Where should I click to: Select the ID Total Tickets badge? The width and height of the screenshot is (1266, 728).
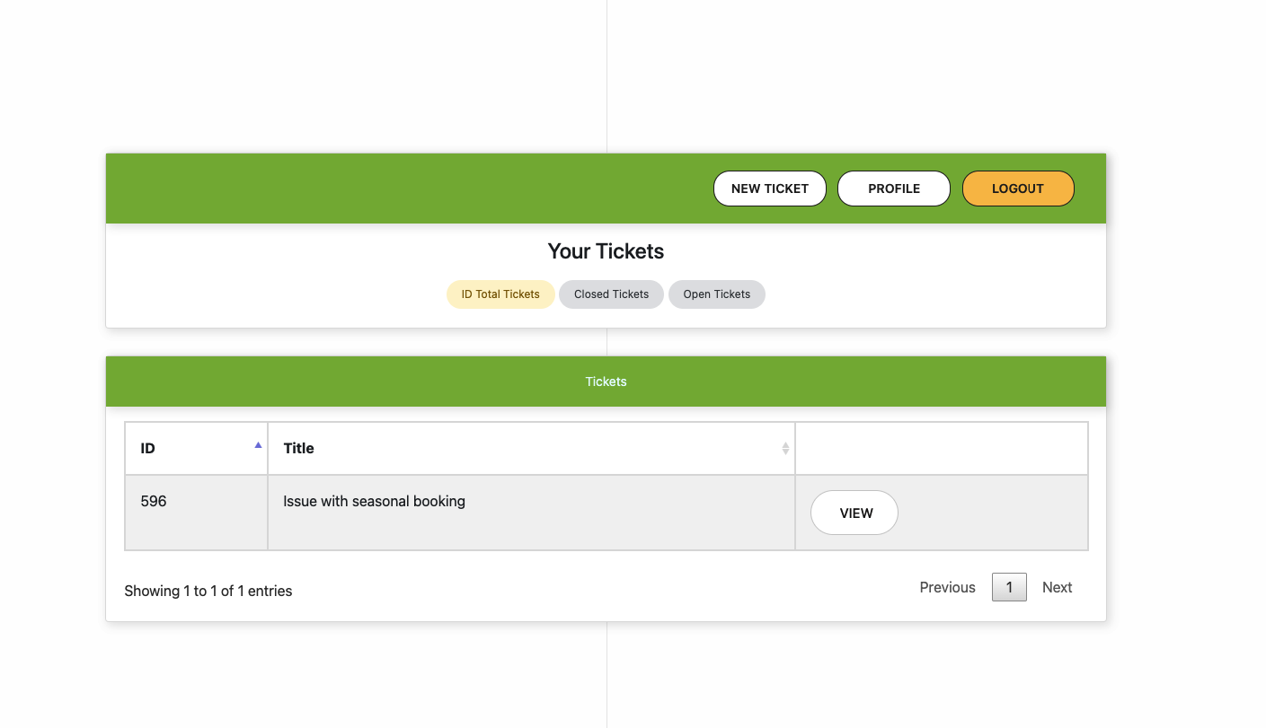point(500,294)
